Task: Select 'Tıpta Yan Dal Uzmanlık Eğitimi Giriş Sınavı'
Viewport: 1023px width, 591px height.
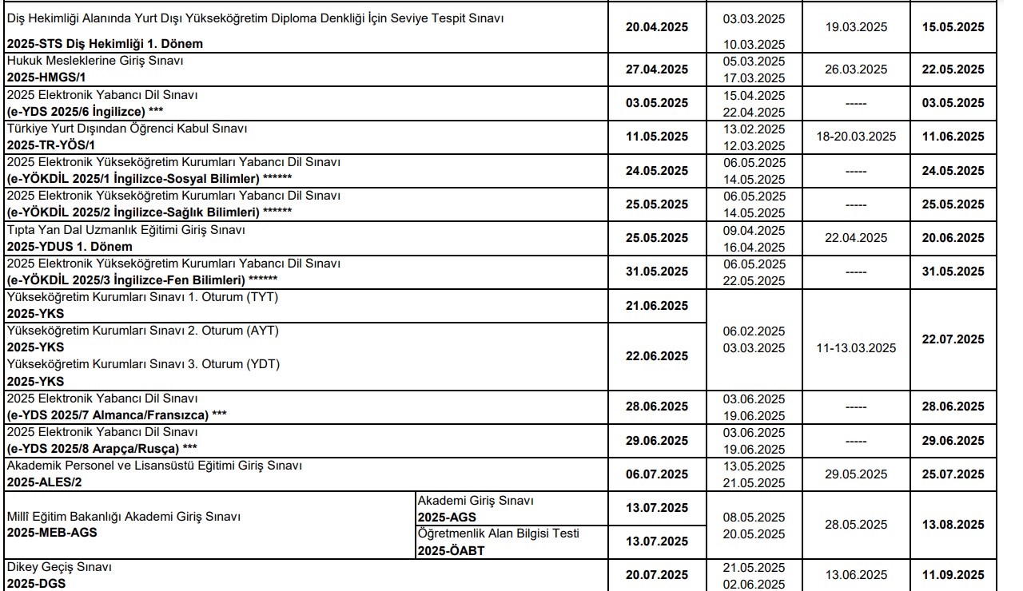Action: pyautogui.click(x=125, y=229)
